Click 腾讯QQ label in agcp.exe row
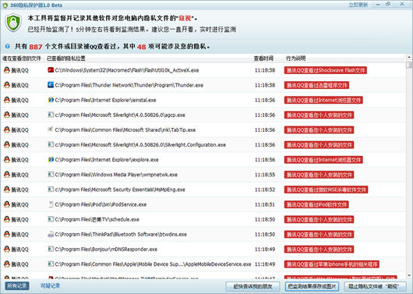Viewport: 413px width, 294px height. click(x=19, y=115)
